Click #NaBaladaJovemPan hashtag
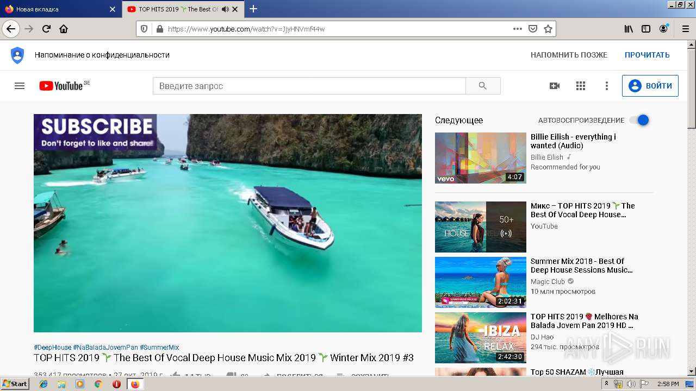The height and width of the screenshot is (391, 696). tap(105, 348)
